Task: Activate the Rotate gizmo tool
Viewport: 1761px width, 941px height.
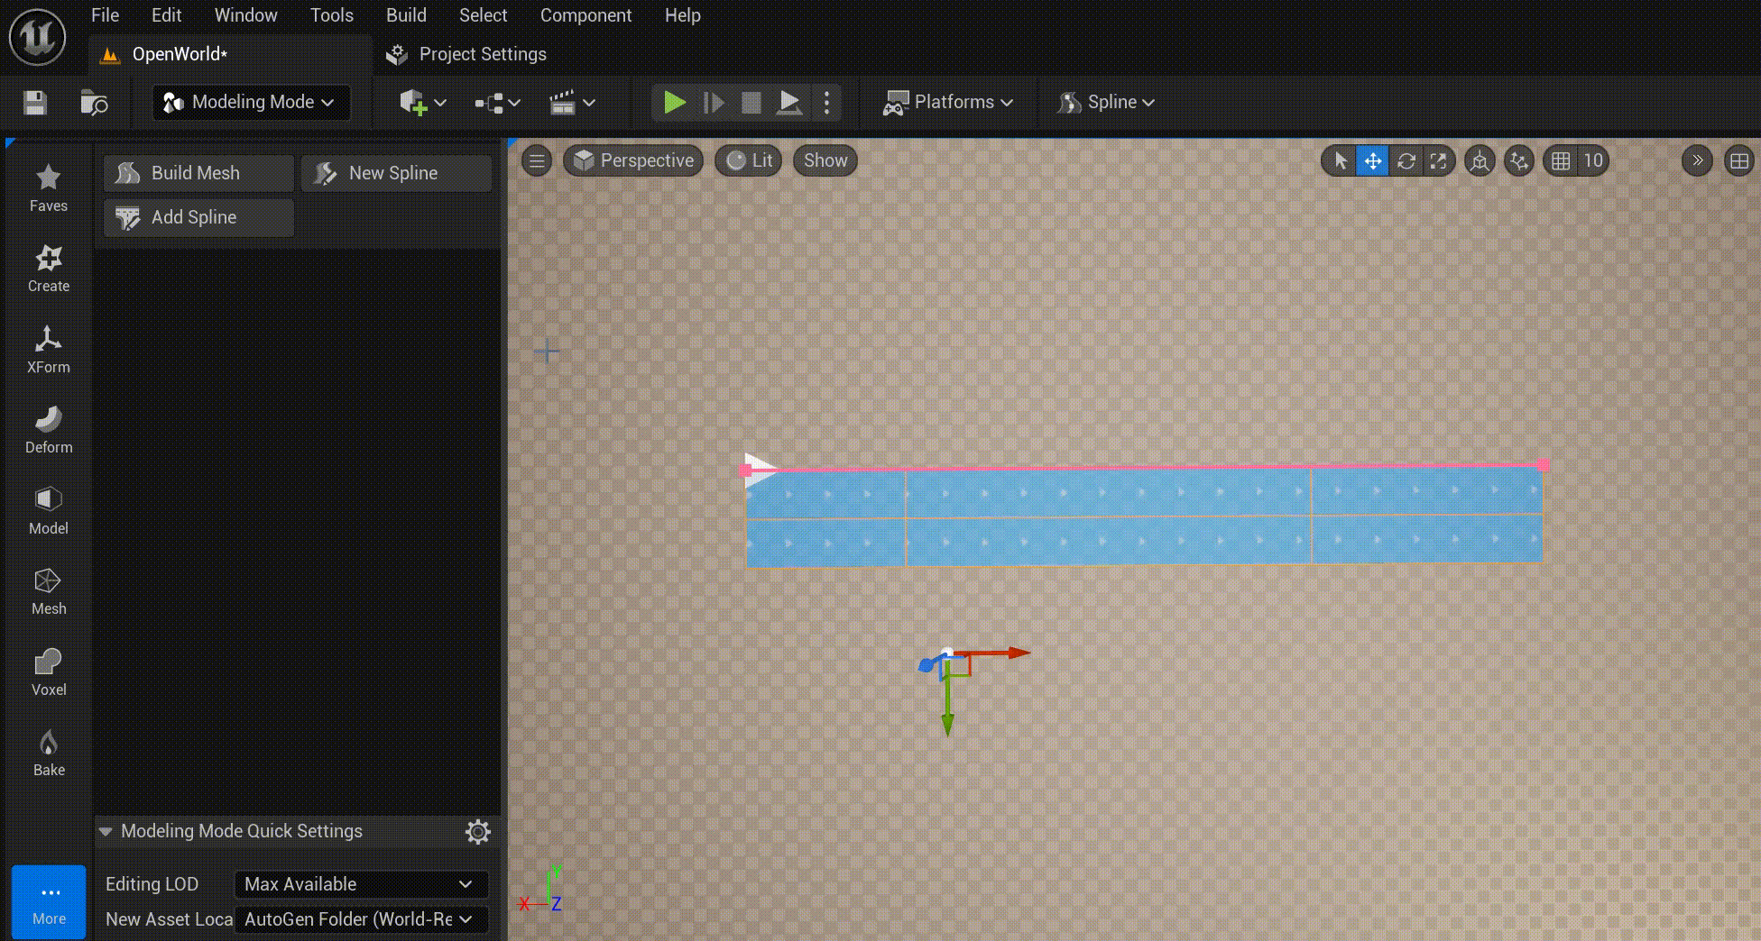Action: coord(1406,161)
